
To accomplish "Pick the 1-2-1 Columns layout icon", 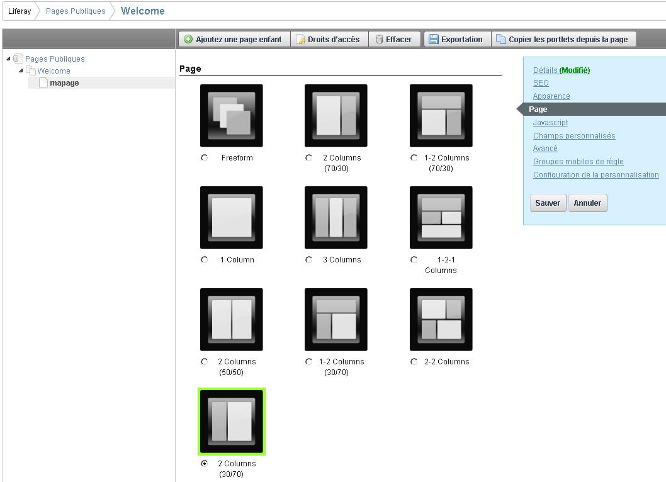I will point(441,218).
